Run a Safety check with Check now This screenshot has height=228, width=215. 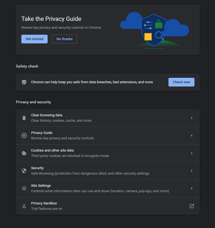[x=181, y=82]
